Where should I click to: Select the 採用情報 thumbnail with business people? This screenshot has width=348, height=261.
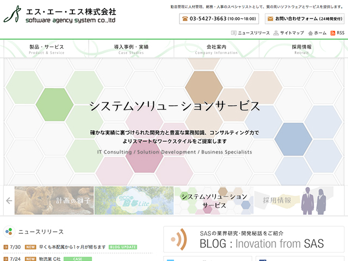click(294, 200)
